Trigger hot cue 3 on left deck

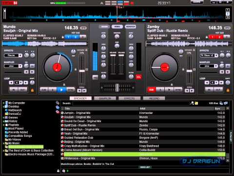click(83, 37)
